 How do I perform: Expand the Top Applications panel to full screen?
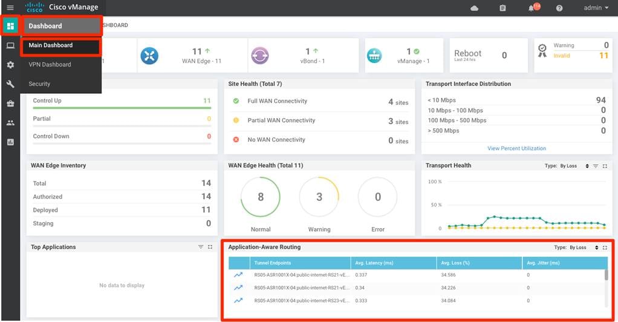point(210,247)
